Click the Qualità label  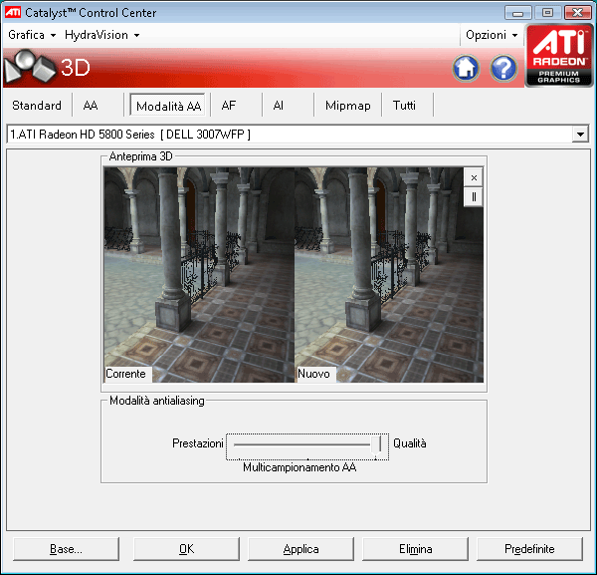pyautogui.click(x=410, y=443)
